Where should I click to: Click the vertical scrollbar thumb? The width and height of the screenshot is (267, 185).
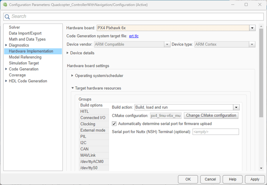[x=261, y=73]
